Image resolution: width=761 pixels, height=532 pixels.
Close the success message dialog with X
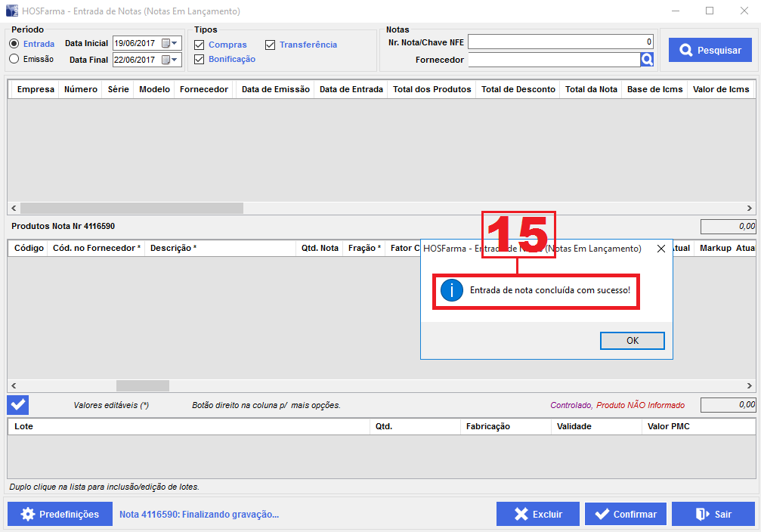(x=660, y=248)
